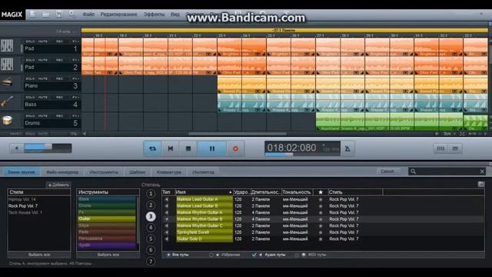Open FX dropdown on Pad track 1
Screen dimensions: 492x277
(75, 42)
